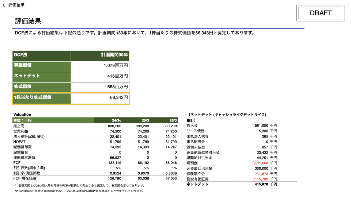Click the red △511,668 現預金 value
This screenshot has width=351, height=197.
click(x=260, y=163)
